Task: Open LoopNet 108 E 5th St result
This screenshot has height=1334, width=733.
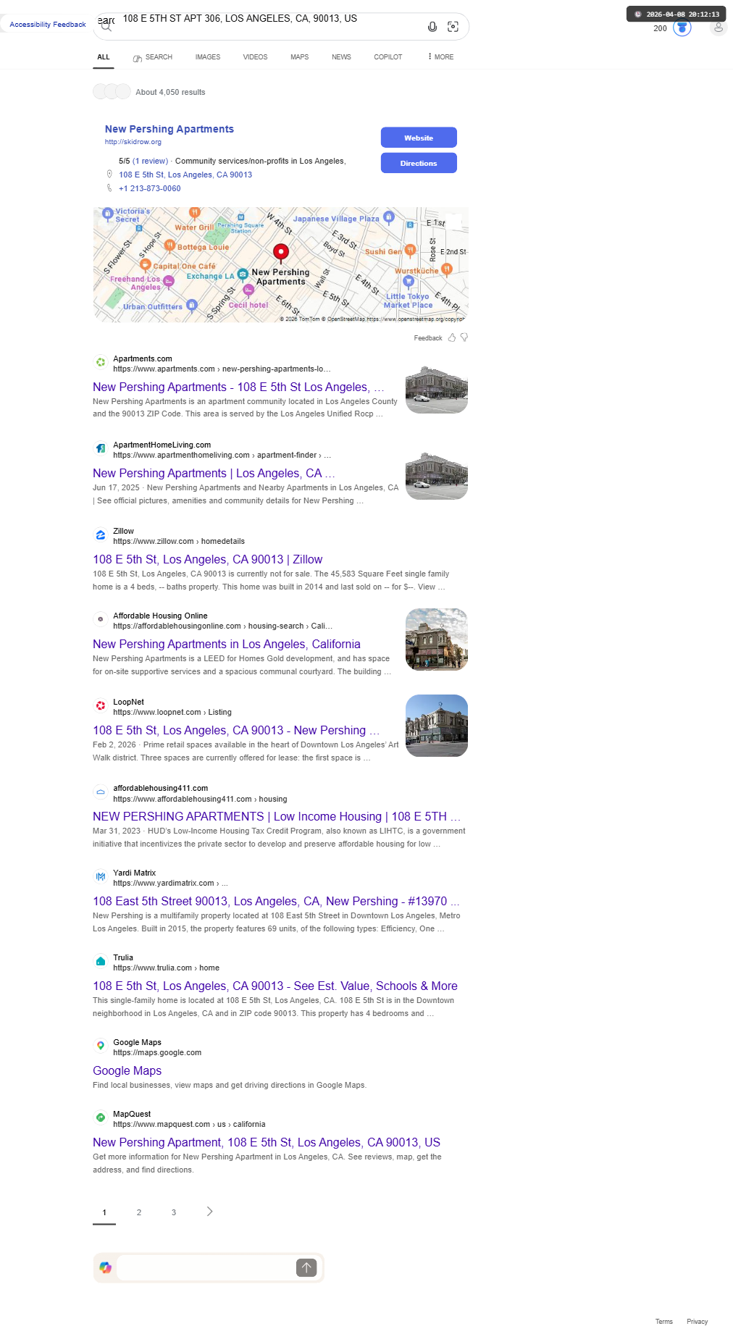Action: pos(236,731)
